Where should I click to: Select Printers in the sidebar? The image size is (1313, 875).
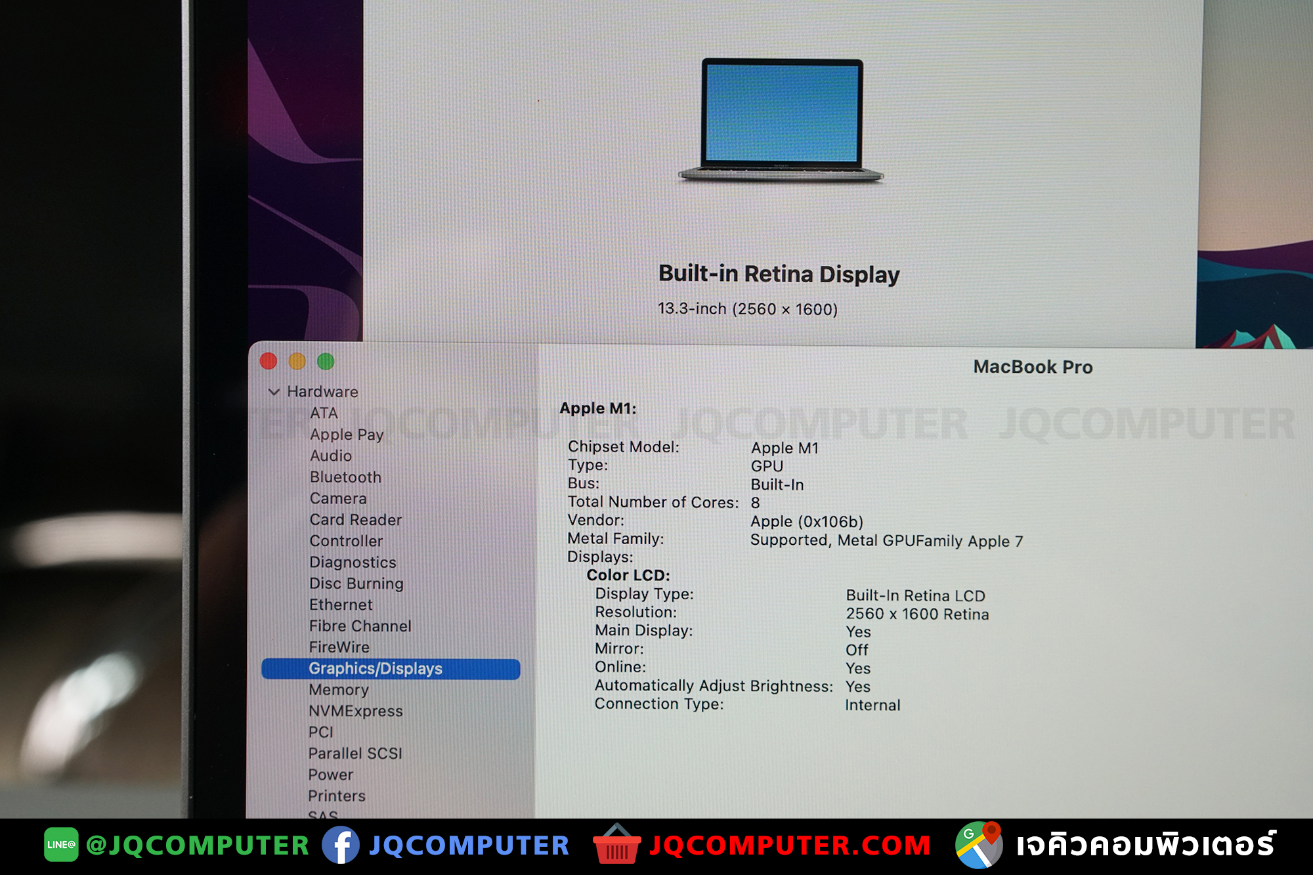(337, 796)
